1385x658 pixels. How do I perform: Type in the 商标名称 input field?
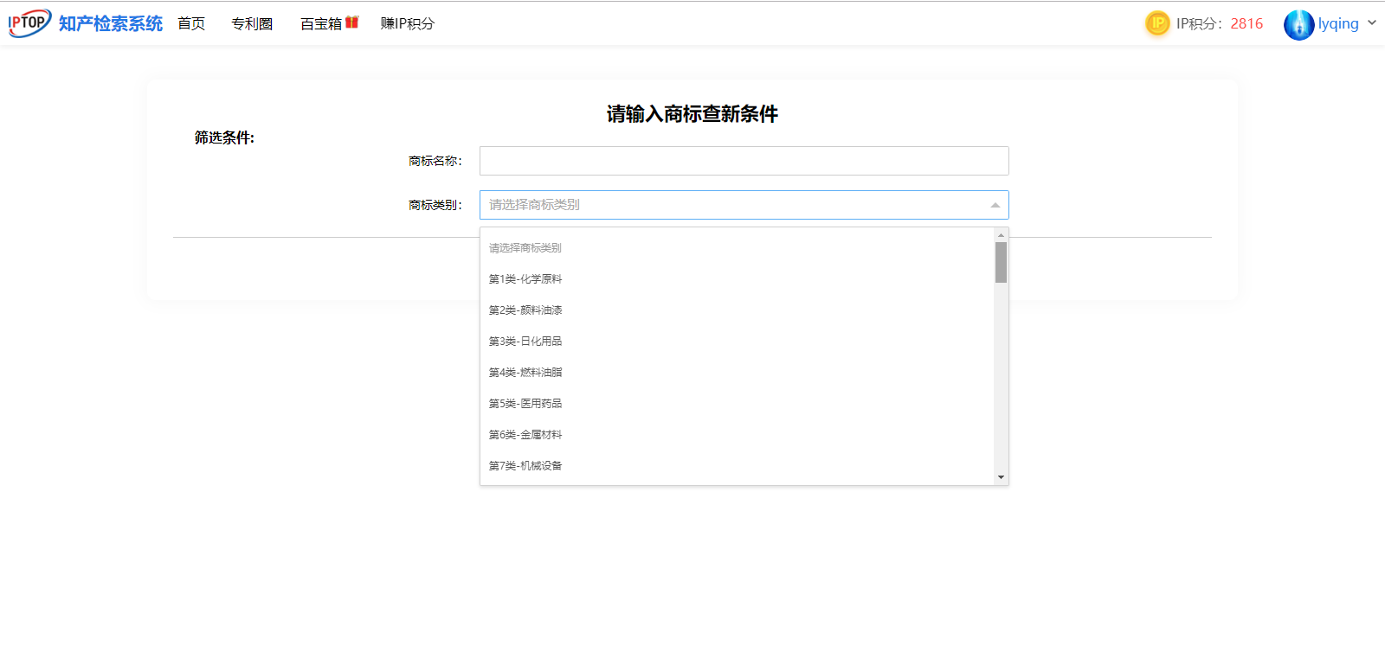click(x=744, y=161)
